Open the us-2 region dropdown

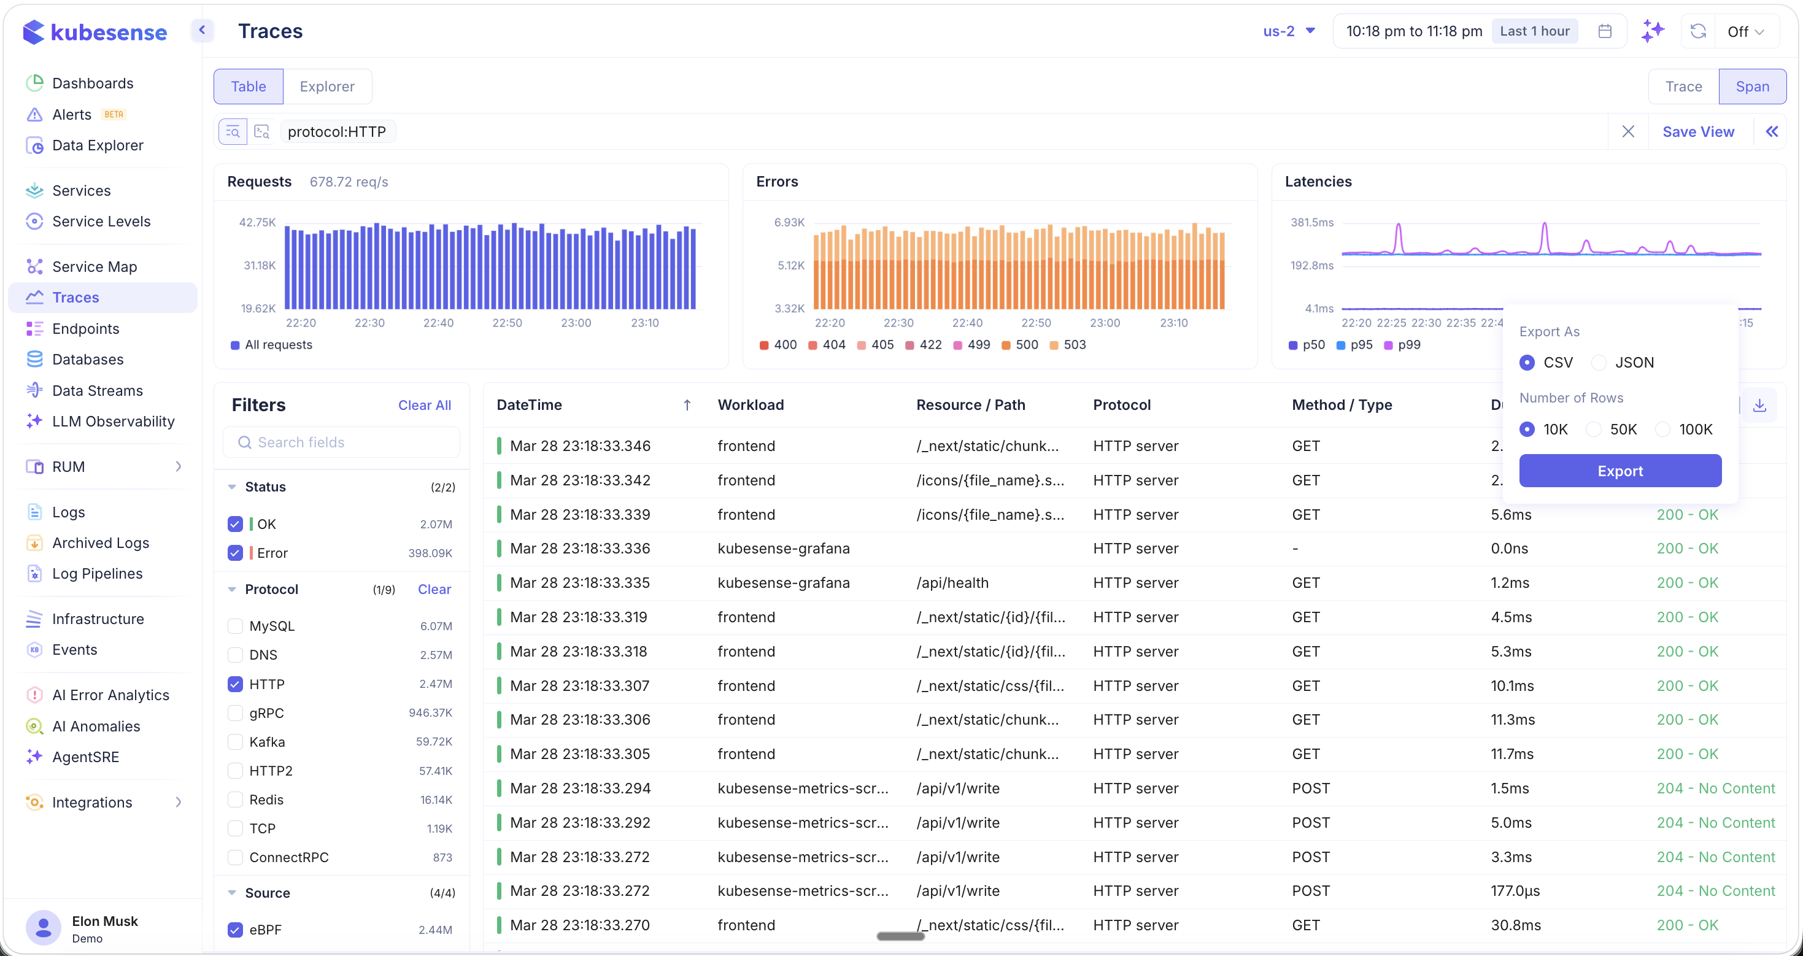(x=1289, y=31)
